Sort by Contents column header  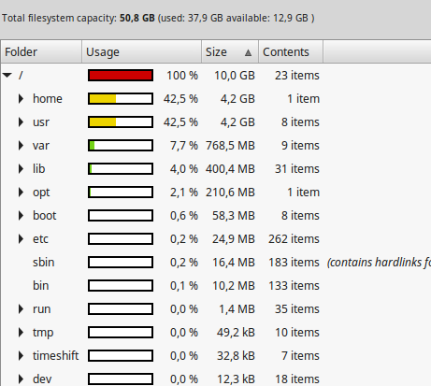click(291, 51)
